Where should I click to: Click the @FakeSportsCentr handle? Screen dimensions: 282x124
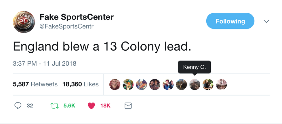click(x=66, y=26)
